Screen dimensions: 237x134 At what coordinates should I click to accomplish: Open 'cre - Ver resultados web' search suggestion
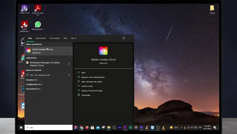pos(40,75)
